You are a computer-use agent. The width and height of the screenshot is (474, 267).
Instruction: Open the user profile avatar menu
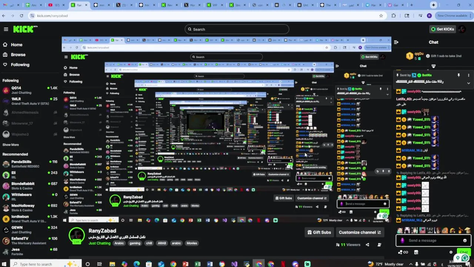click(462, 29)
